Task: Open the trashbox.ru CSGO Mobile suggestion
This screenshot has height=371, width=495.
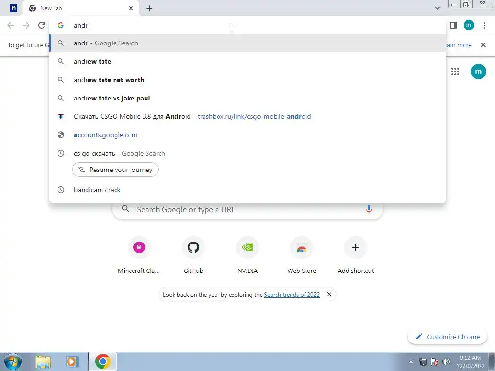Action: [x=247, y=116]
